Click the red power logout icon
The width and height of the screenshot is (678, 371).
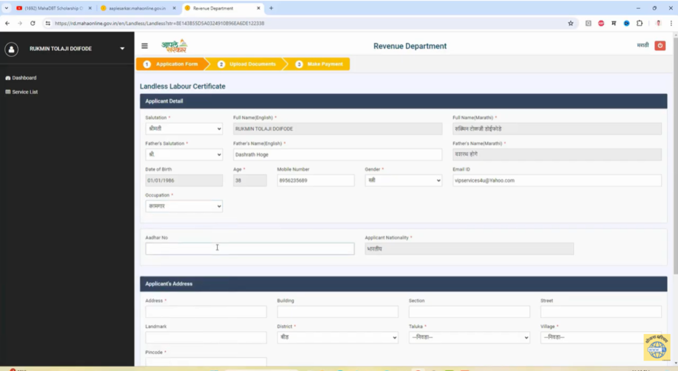tap(659, 46)
